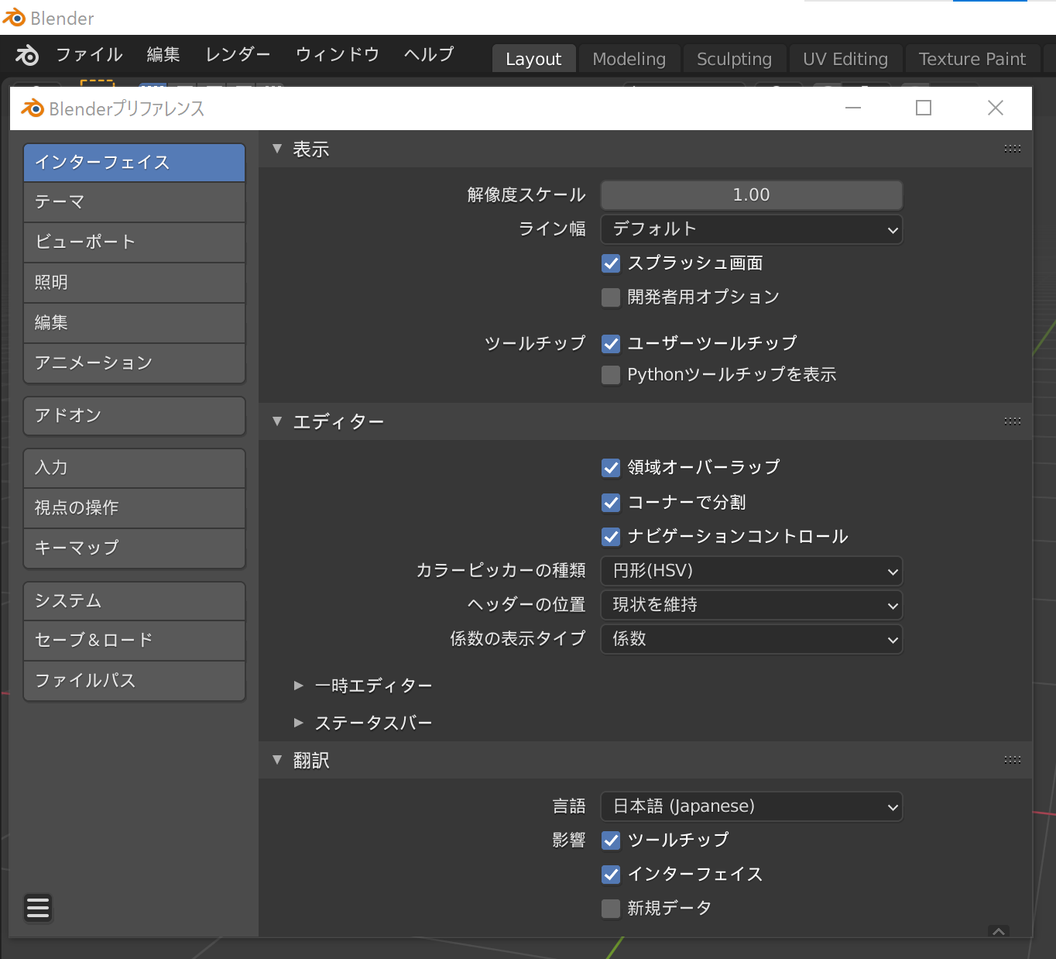Open the 視点の操作 preferences section
This screenshot has width=1056, height=959.
pyautogui.click(x=135, y=508)
